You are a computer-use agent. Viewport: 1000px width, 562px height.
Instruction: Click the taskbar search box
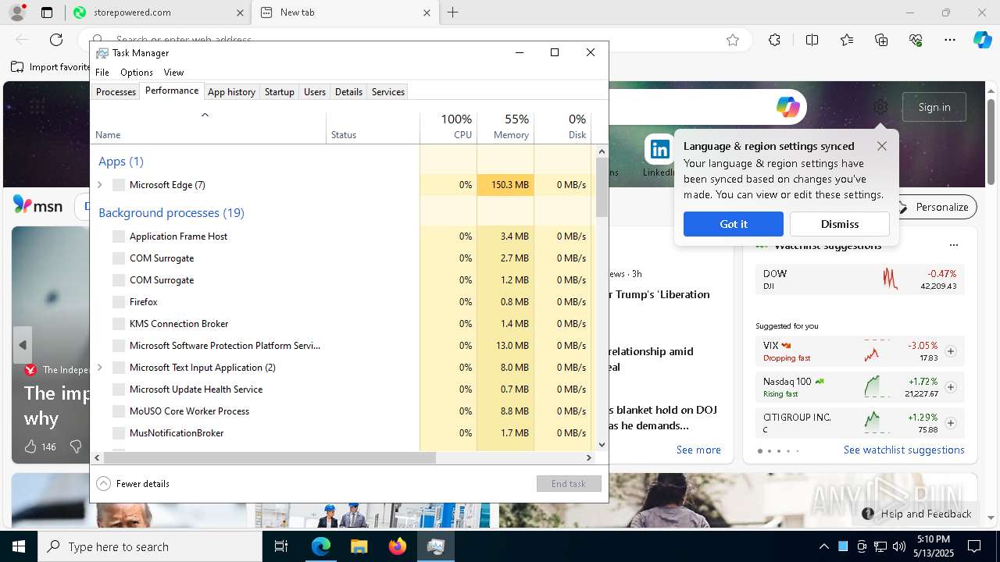[x=150, y=546]
